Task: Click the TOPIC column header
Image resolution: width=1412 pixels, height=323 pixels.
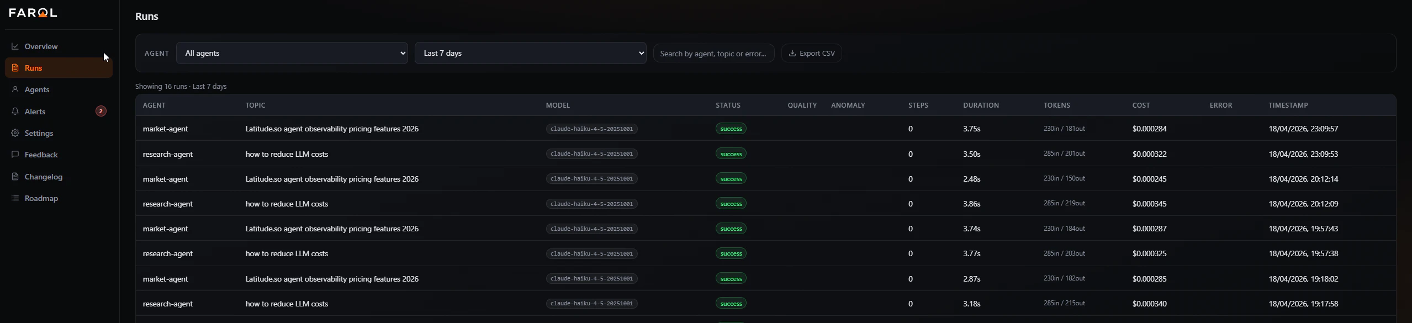Action: (x=255, y=105)
